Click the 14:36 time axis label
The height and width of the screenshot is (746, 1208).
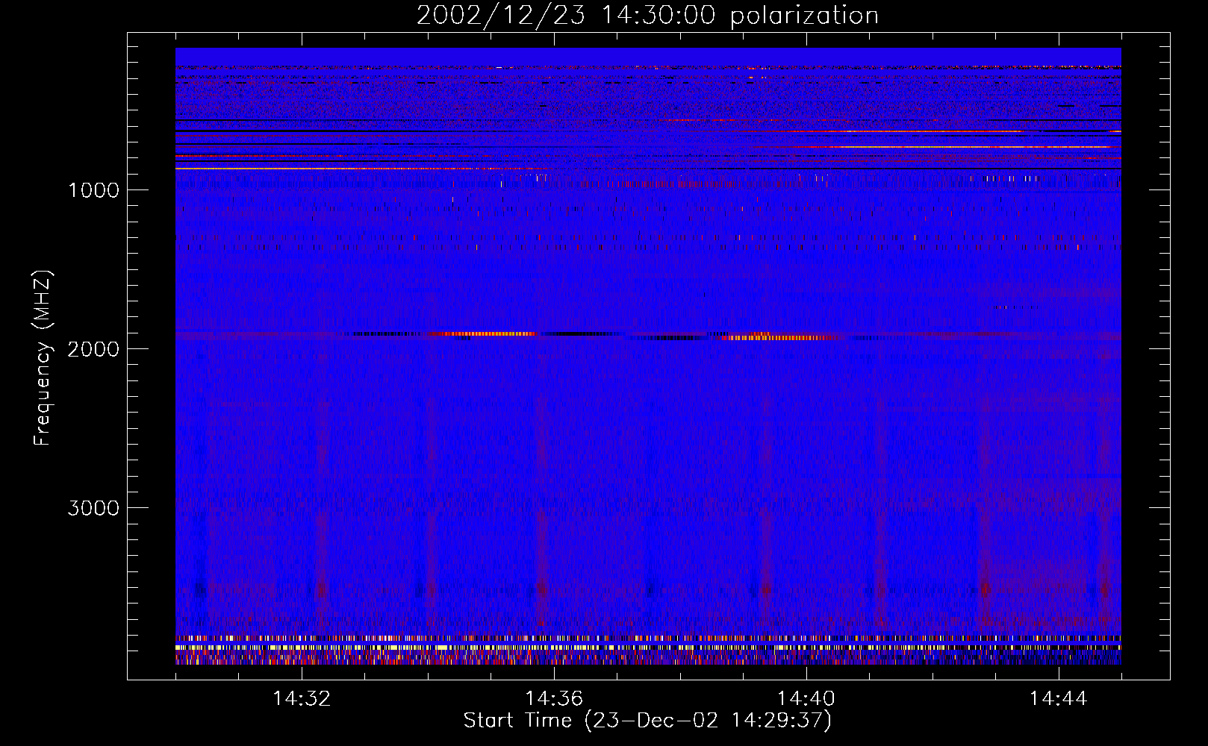point(554,699)
